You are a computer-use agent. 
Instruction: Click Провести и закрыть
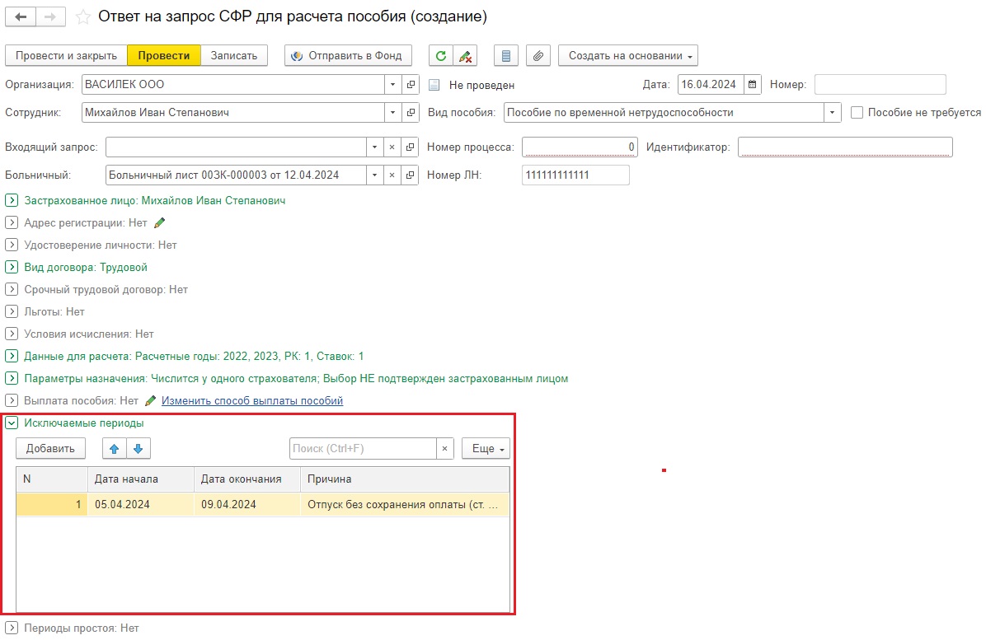(x=66, y=56)
